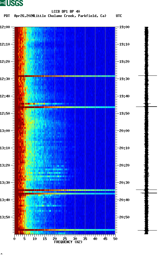
Task: Click the 20:40 UTC time label
Action: click(x=124, y=200)
